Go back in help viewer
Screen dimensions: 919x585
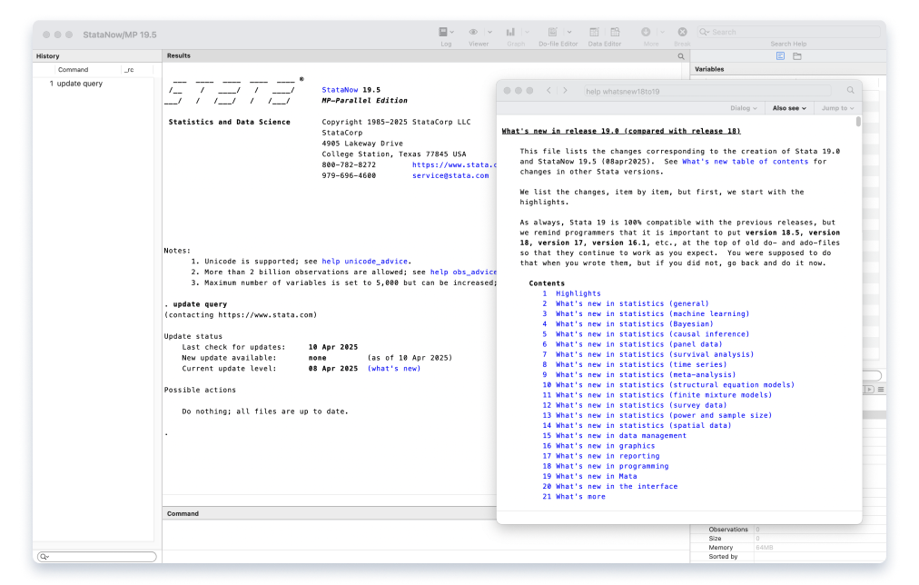pos(548,90)
